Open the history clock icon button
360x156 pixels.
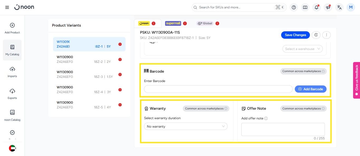(x=316, y=35)
